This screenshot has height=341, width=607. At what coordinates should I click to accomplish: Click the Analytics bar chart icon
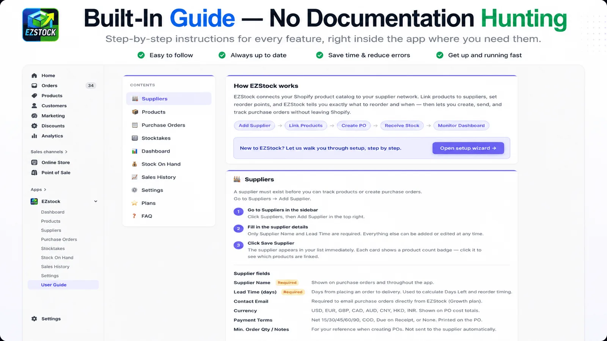pos(34,136)
